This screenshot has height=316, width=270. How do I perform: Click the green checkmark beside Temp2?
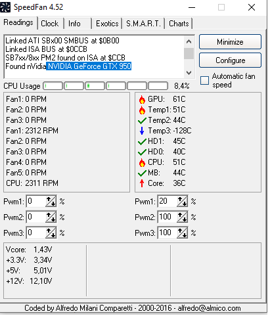[x=142, y=120]
